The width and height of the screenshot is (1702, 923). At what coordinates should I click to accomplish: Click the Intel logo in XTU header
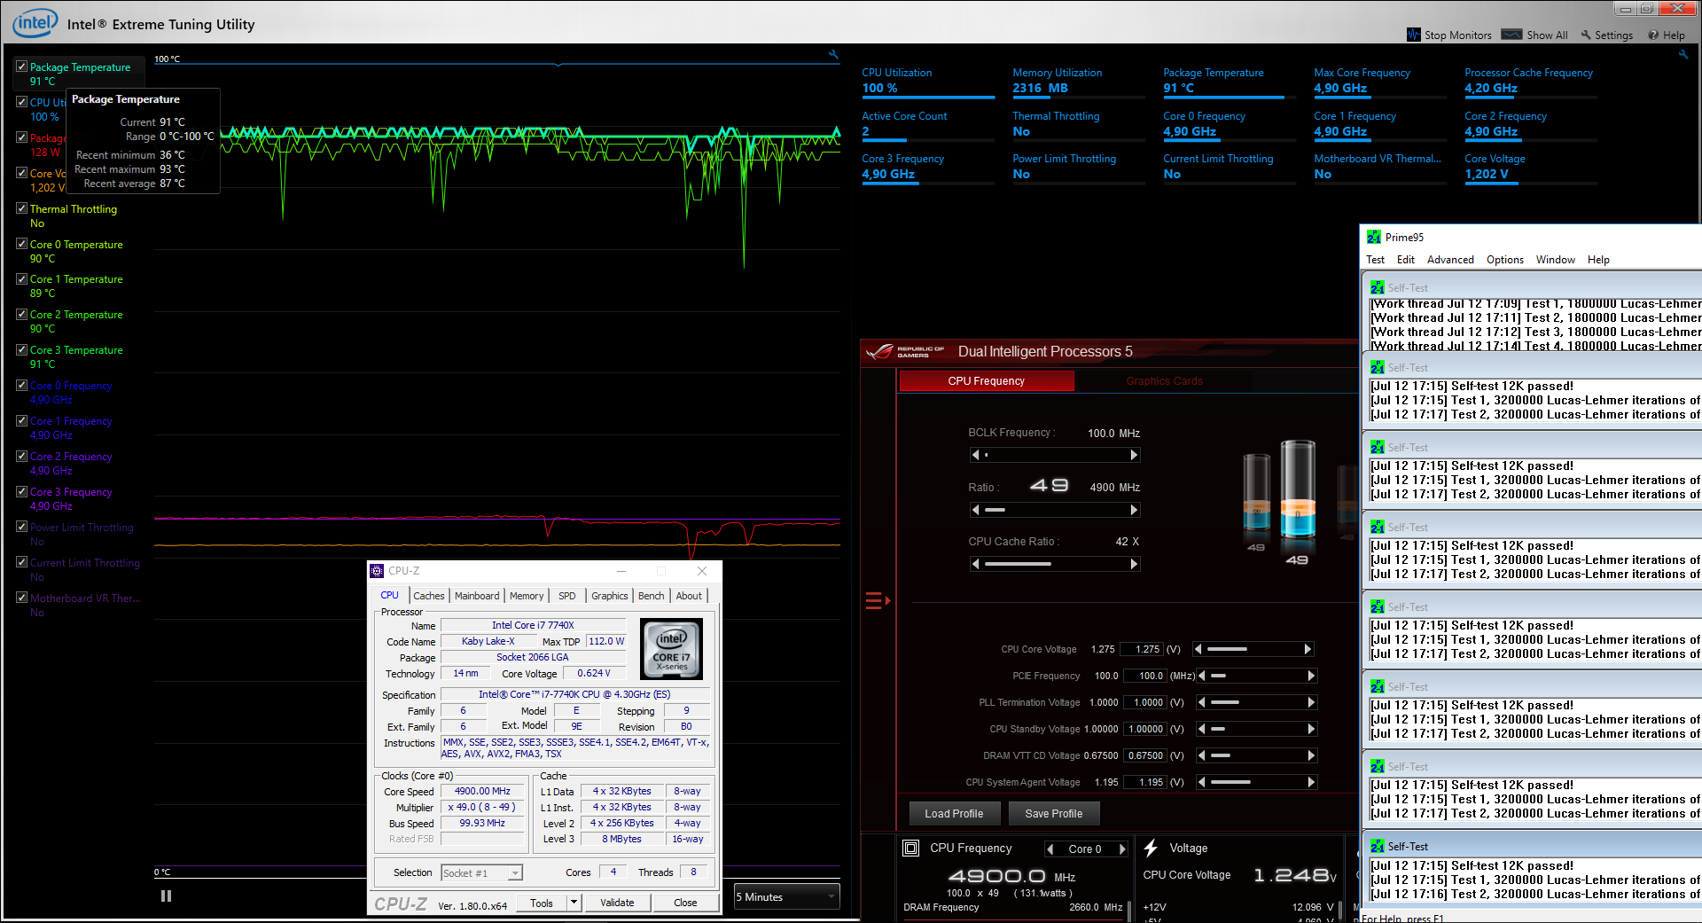(x=35, y=23)
